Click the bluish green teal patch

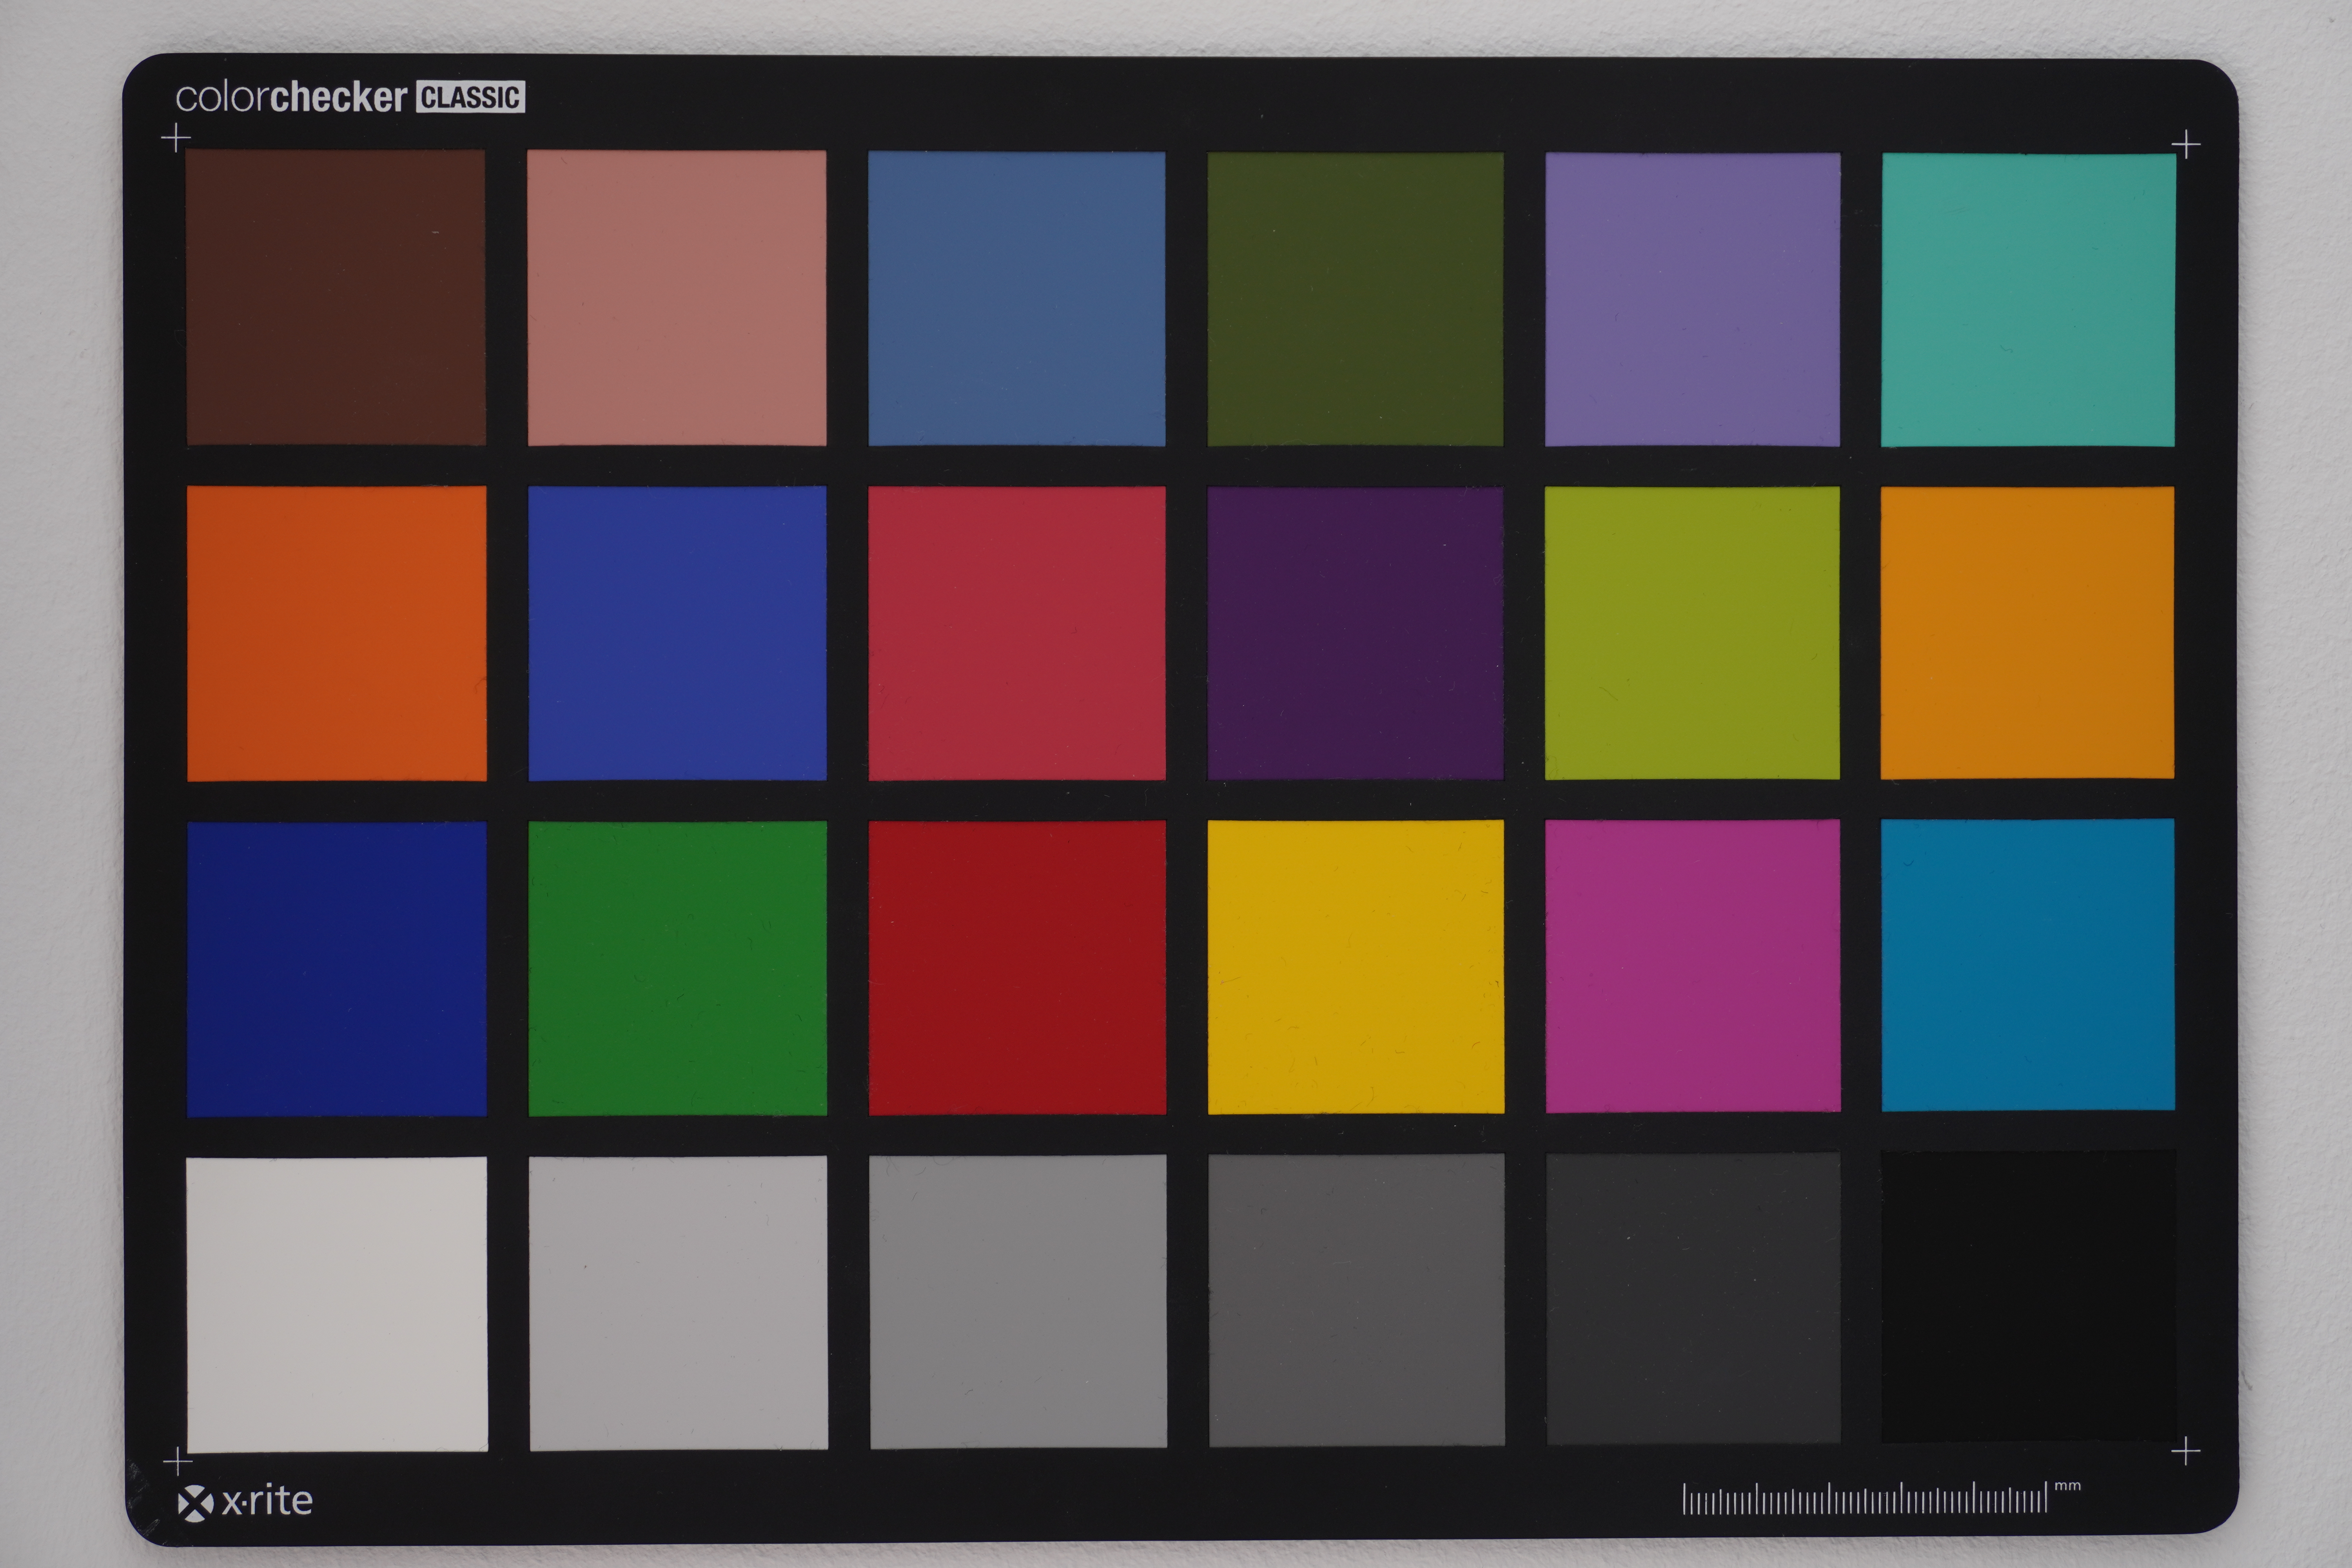pyautogui.click(x=2028, y=299)
